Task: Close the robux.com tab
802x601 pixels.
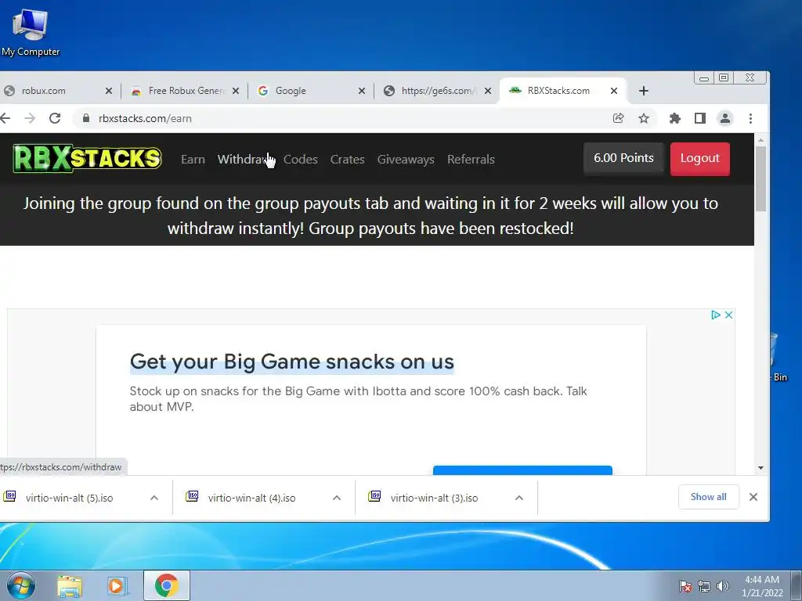Action: (108, 91)
